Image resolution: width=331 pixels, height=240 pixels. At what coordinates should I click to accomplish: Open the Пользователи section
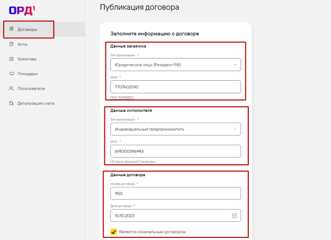pyautogui.click(x=42, y=88)
